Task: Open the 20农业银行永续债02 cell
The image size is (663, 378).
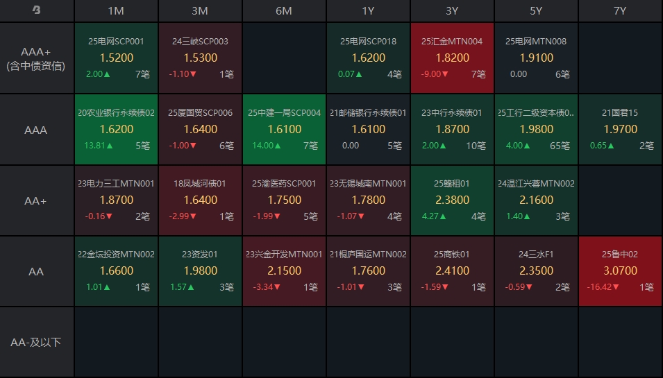Action: [x=116, y=129]
